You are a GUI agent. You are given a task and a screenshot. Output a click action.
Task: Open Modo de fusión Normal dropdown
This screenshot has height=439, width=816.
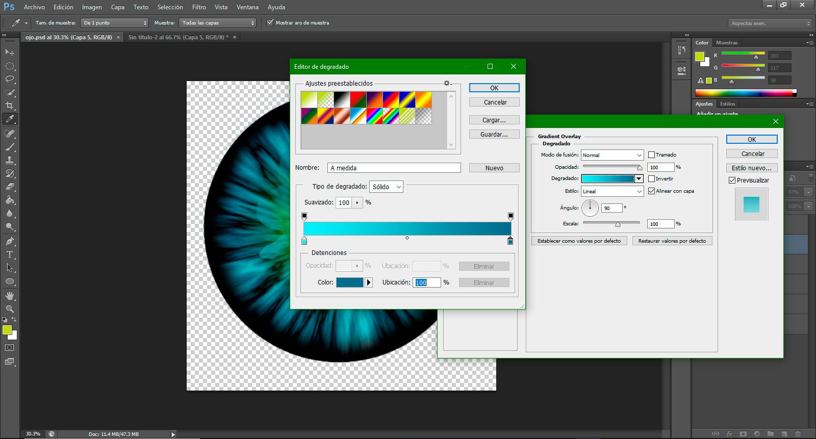612,154
